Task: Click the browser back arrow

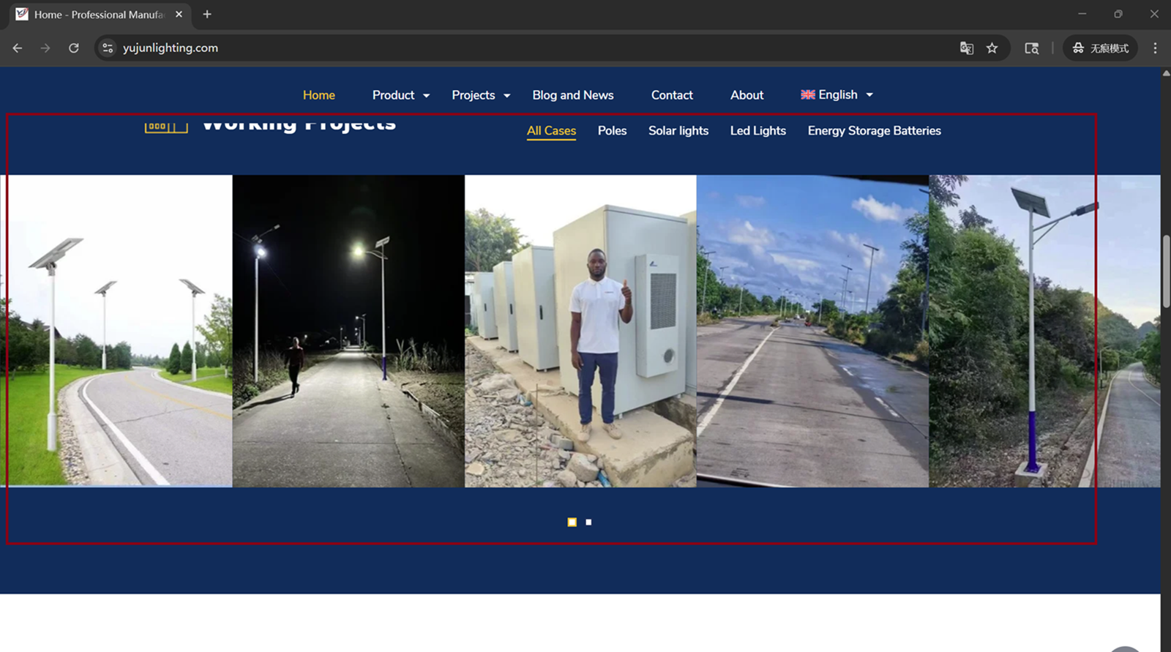Action: [x=18, y=48]
